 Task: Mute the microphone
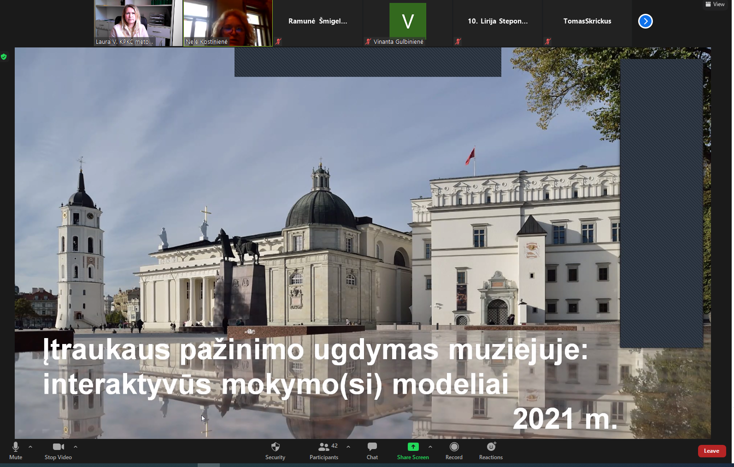pyautogui.click(x=16, y=451)
